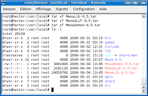Screen dimensions: 148x96
Task: Click the MesaDemos-6.5.tar file name
Action: (x=122, y=64)
